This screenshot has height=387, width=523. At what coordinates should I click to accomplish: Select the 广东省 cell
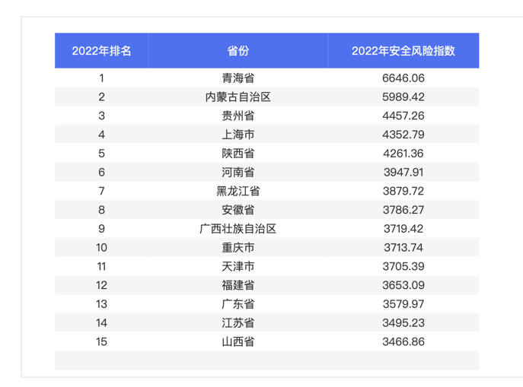point(238,304)
